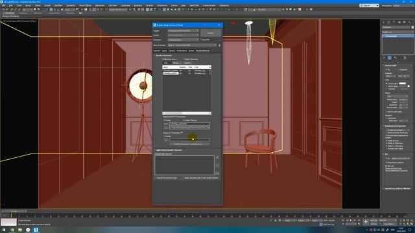Click Remove Modifier trash icon below stack
The width and height of the screenshot is (415, 233).
(405, 58)
